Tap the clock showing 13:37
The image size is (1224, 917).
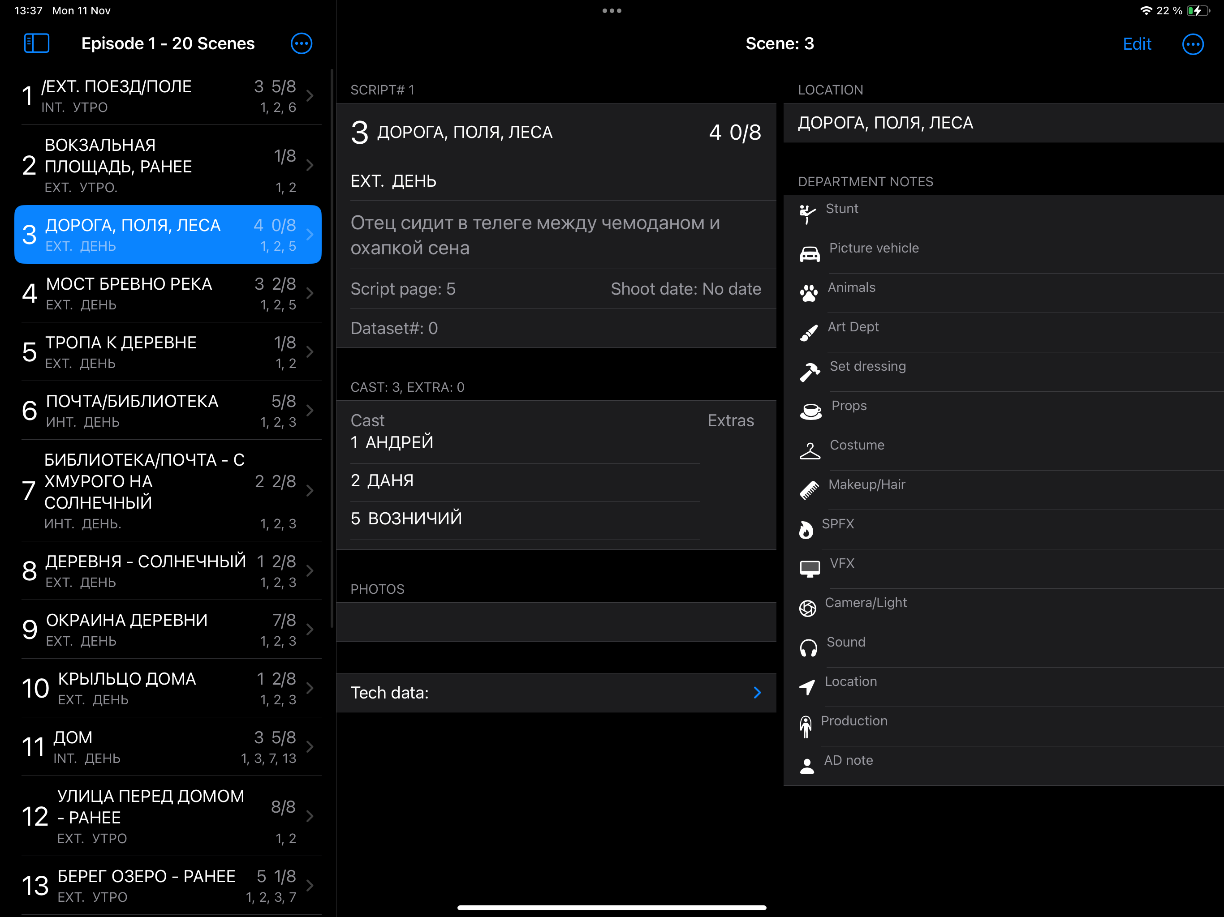tap(28, 10)
